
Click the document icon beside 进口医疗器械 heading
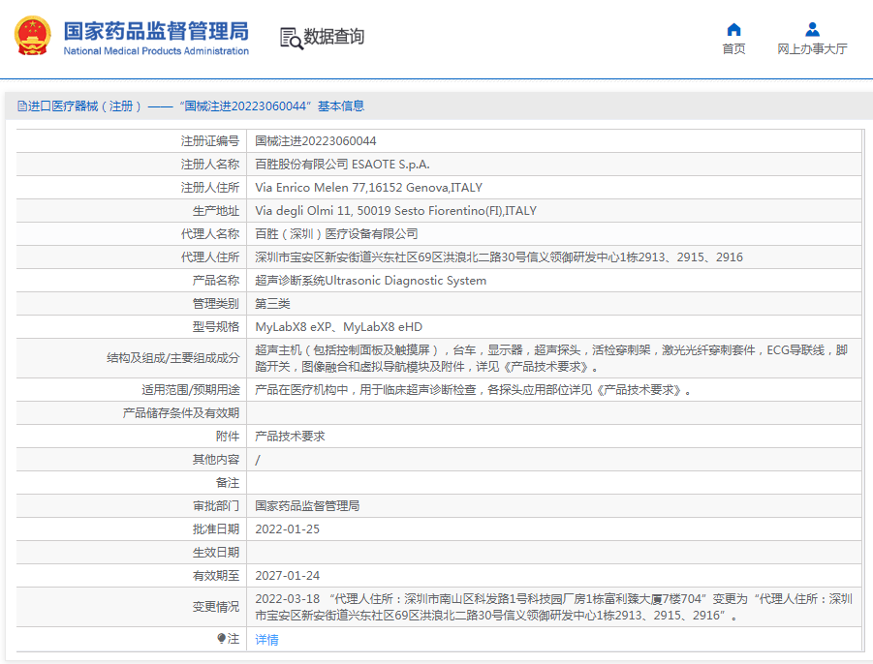coord(22,106)
